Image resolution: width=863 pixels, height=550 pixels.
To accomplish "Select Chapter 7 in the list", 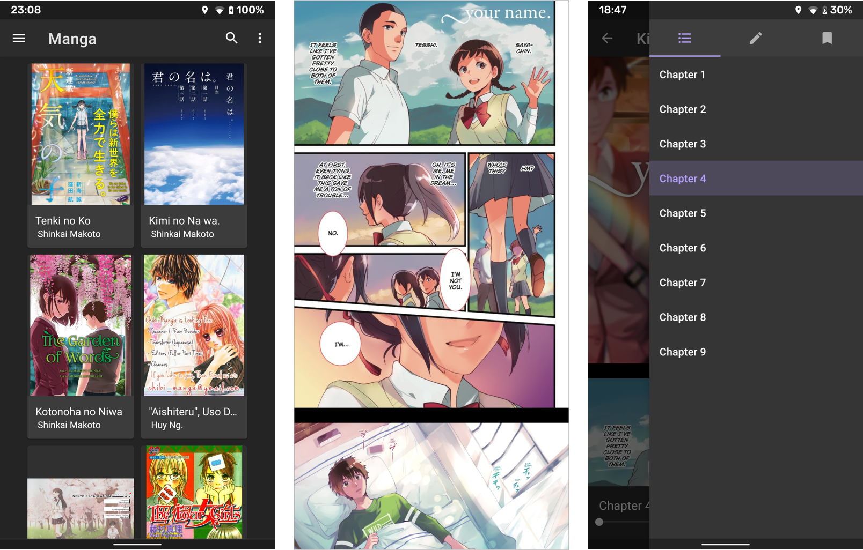I will (756, 283).
